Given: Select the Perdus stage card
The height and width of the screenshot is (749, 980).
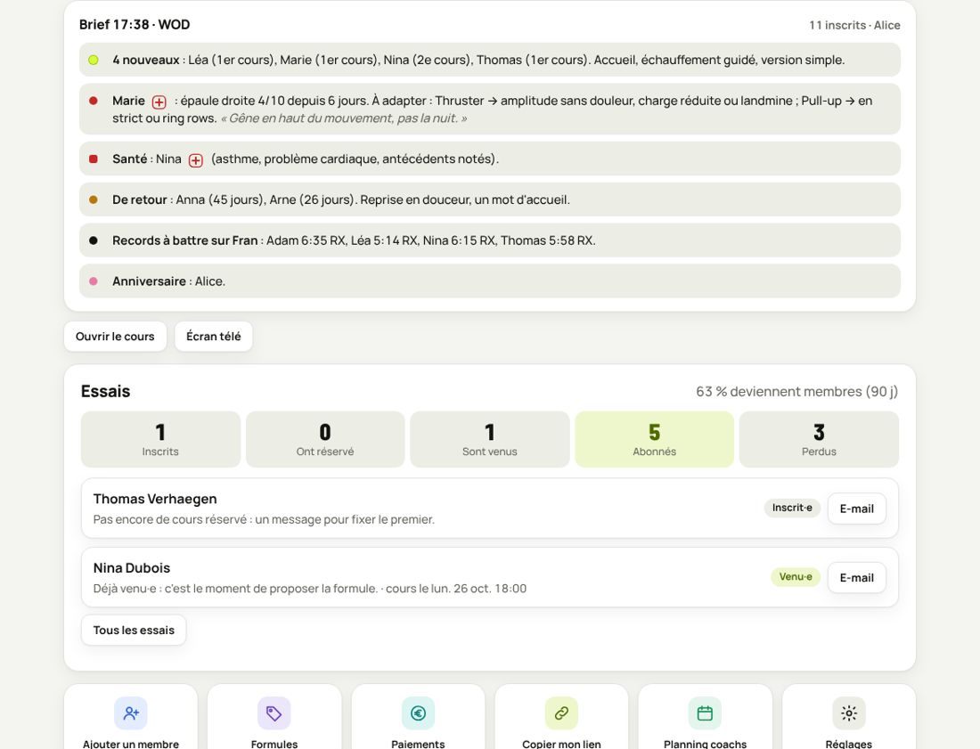Looking at the screenshot, I should click(819, 439).
